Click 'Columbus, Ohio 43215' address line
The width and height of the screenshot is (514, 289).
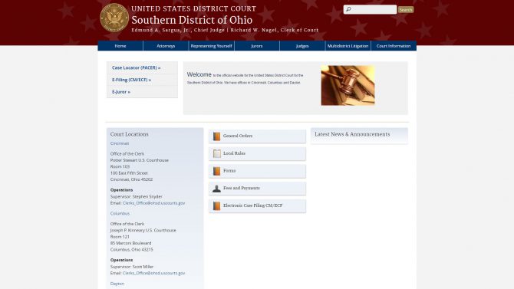132,250
